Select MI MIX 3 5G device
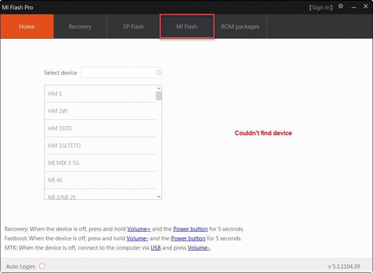This screenshot has height=273, width=373. coord(100,163)
